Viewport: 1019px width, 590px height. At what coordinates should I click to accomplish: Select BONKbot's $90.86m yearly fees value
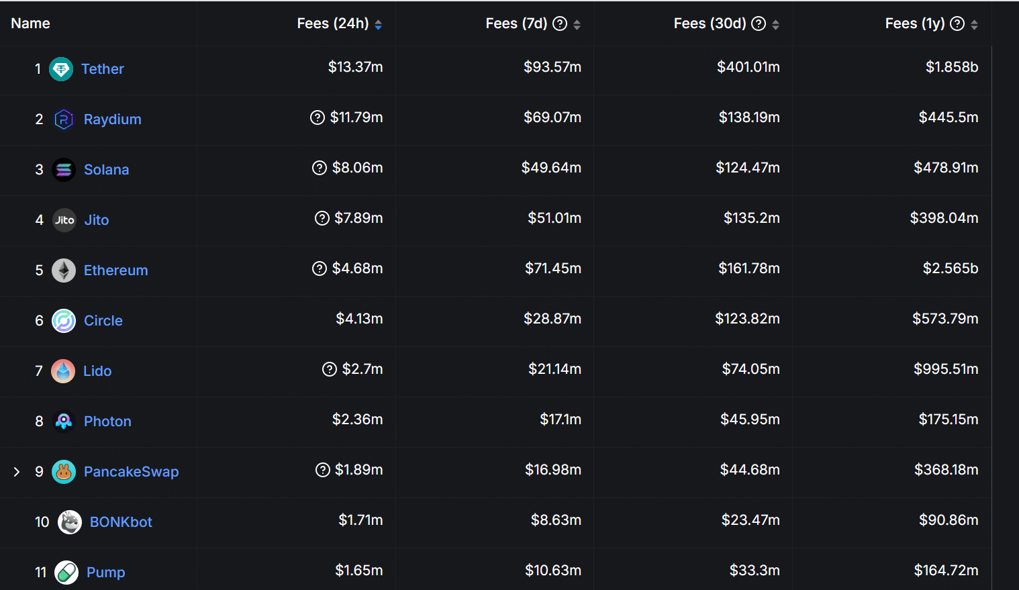pyautogui.click(x=949, y=520)
